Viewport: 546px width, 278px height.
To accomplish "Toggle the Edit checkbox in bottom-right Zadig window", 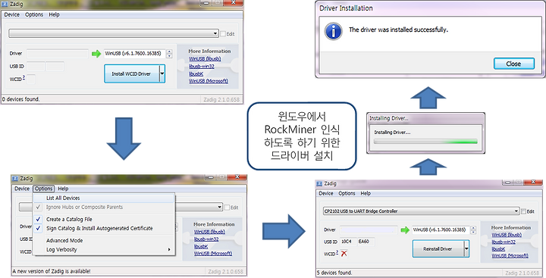I will (x=523, y=211).
